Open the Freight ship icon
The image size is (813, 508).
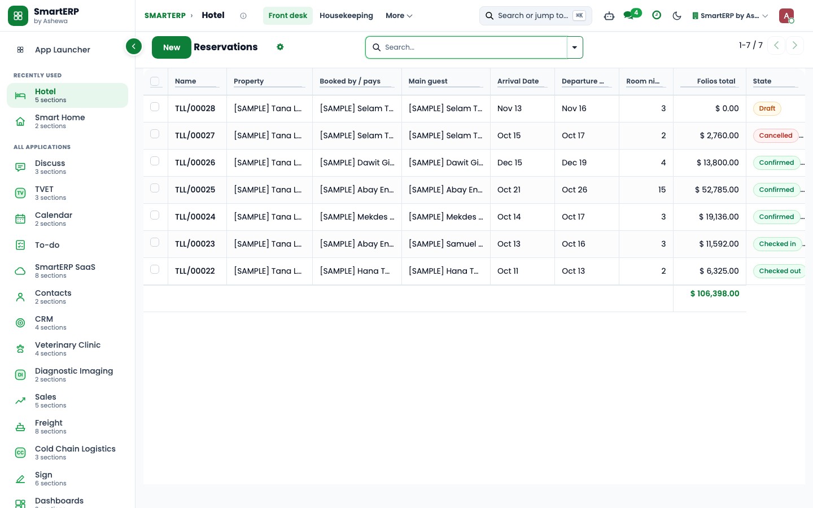pyautogui.click(x=20, y=427)
